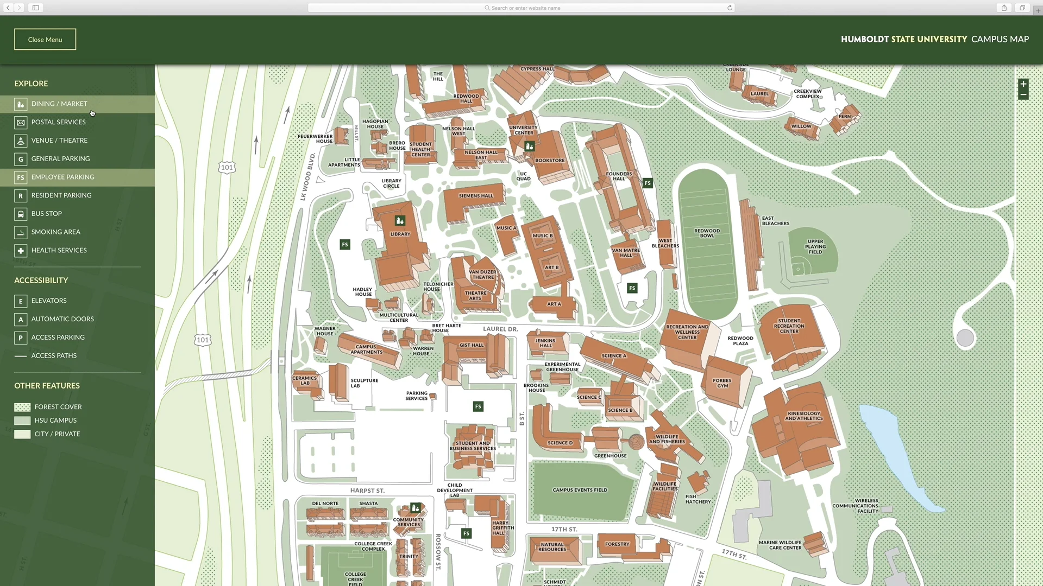Viewport: 1043px width, 586px height.
Task: Click the HSU Campus green color swatch
Action: click(x=22, y=420)
